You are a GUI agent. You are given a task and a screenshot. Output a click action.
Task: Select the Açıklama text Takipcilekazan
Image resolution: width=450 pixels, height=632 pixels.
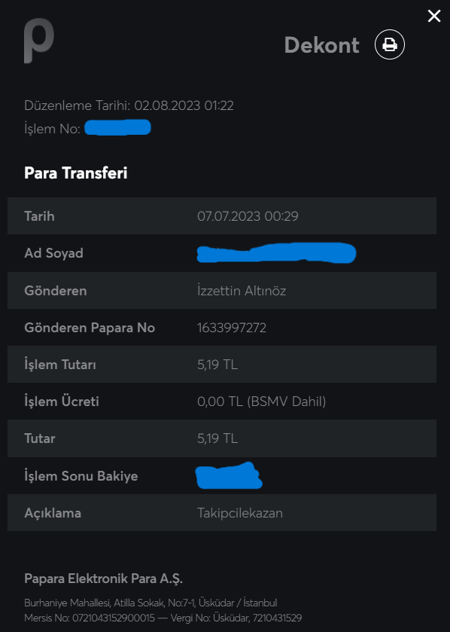(240, 513)
